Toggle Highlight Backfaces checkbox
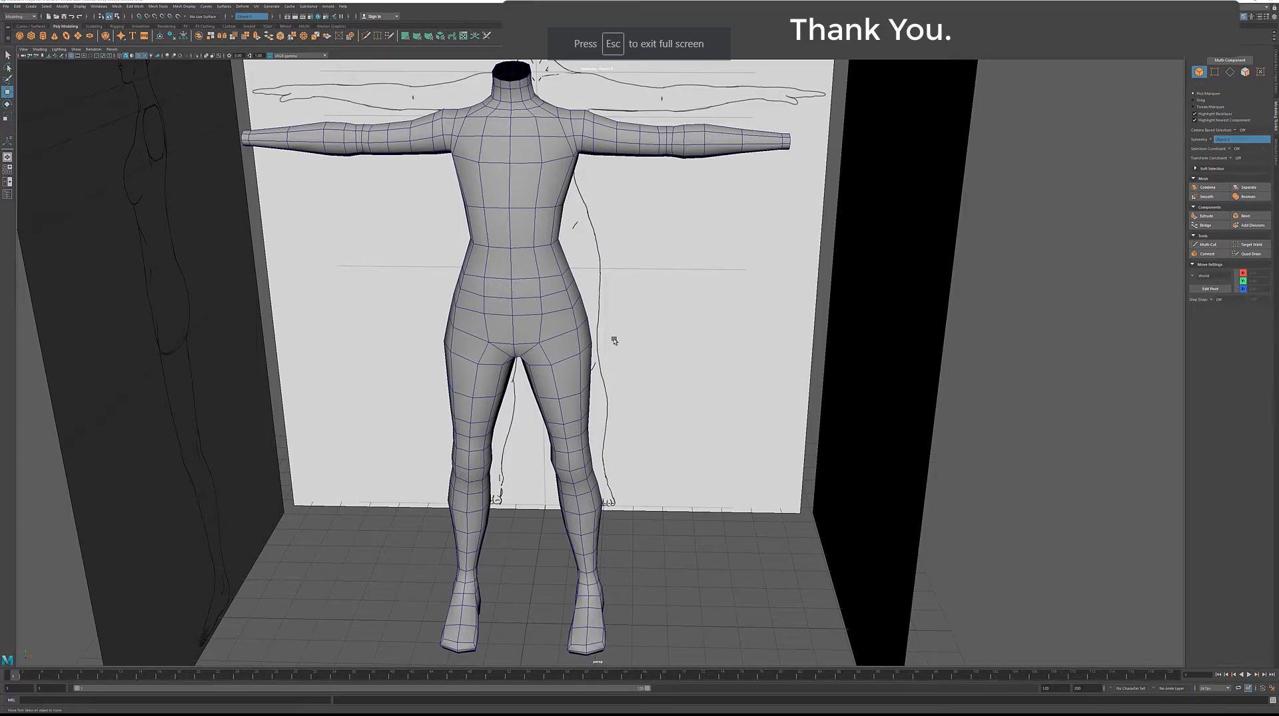Viewport: 1279px width, 716px height. click(x=1194, y=114)
